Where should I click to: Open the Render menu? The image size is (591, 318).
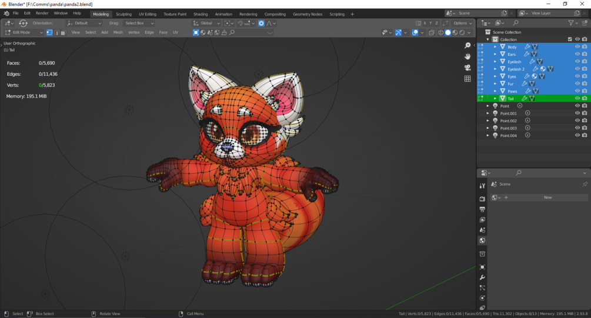pos(42,13)
